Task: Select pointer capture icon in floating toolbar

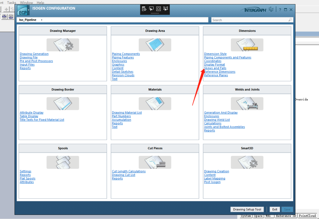Action: 151,9
